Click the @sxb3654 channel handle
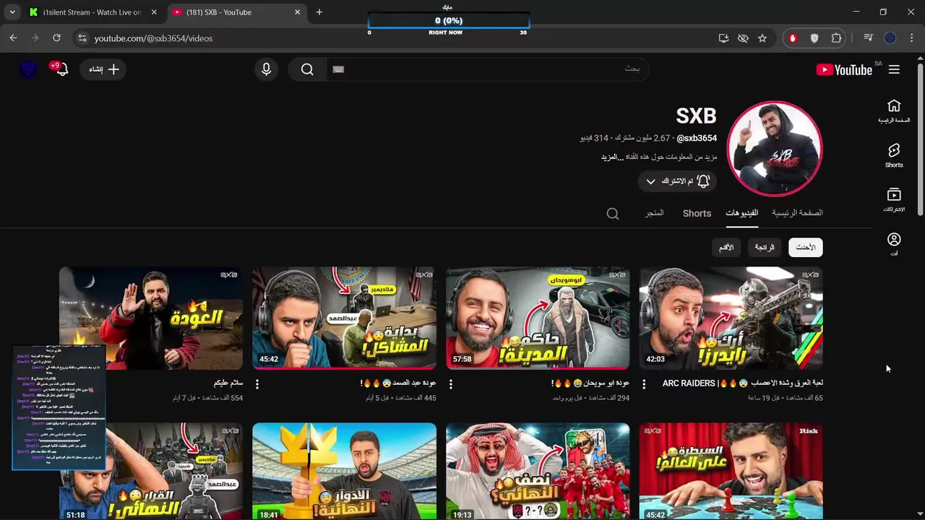 tap(697, 139)
